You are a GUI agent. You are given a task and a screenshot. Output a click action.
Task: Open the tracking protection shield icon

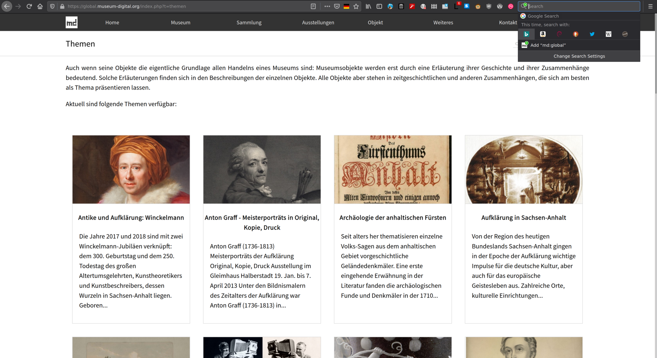[52, 6]
